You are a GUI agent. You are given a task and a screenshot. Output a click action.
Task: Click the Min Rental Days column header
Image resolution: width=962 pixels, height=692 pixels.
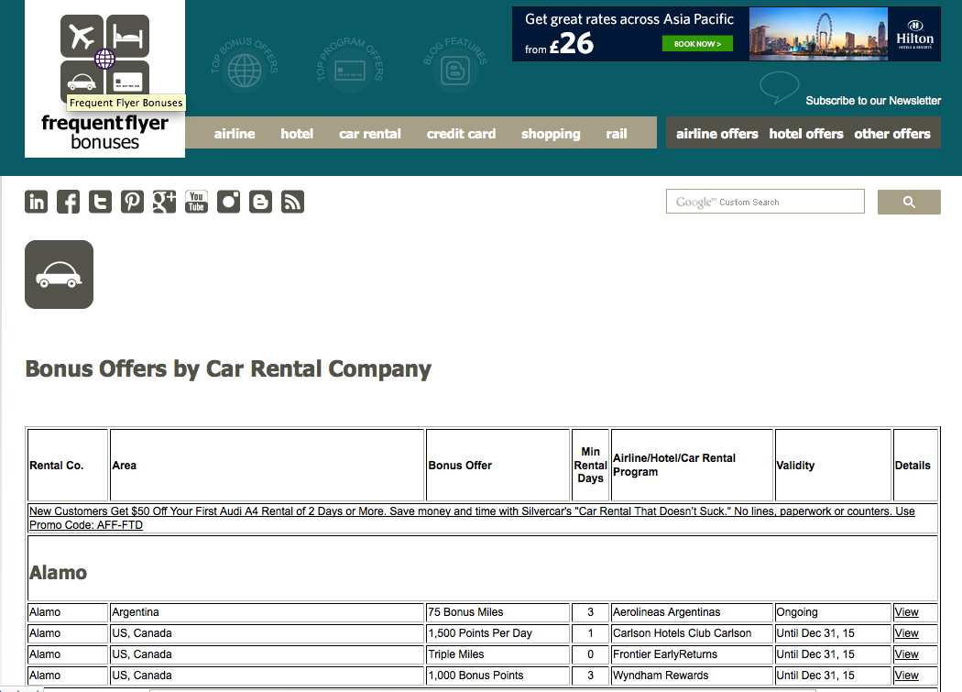click(590, 466)
